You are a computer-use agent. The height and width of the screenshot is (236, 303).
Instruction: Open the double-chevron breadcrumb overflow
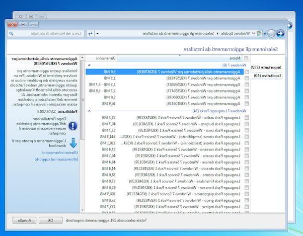pos(253,33)
